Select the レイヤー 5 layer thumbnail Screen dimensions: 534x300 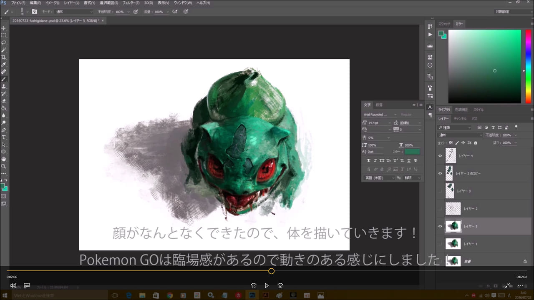tap(453, 226)
